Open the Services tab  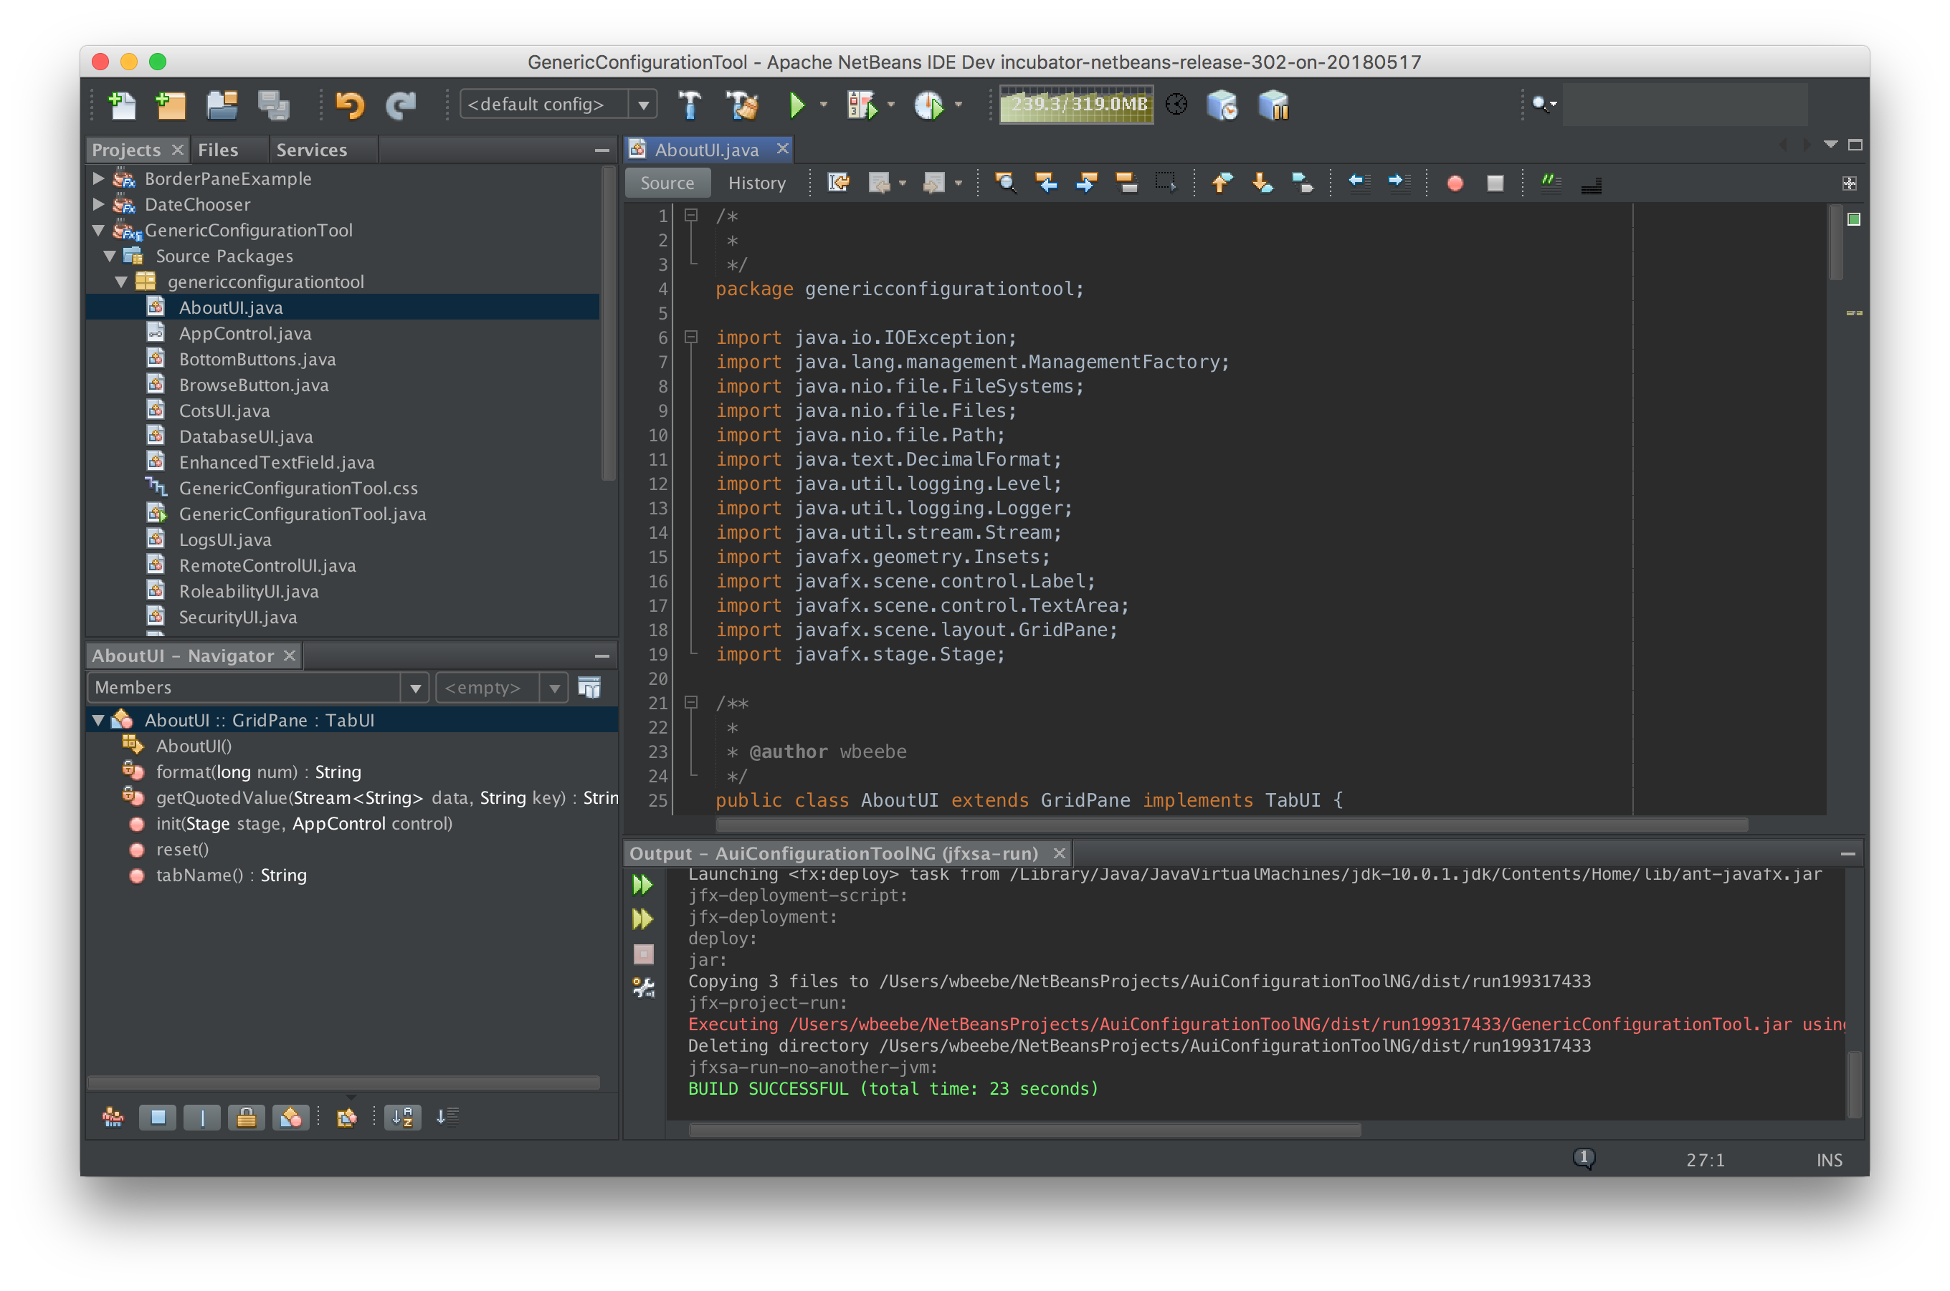pyautogui.click(x=311, y=150)
